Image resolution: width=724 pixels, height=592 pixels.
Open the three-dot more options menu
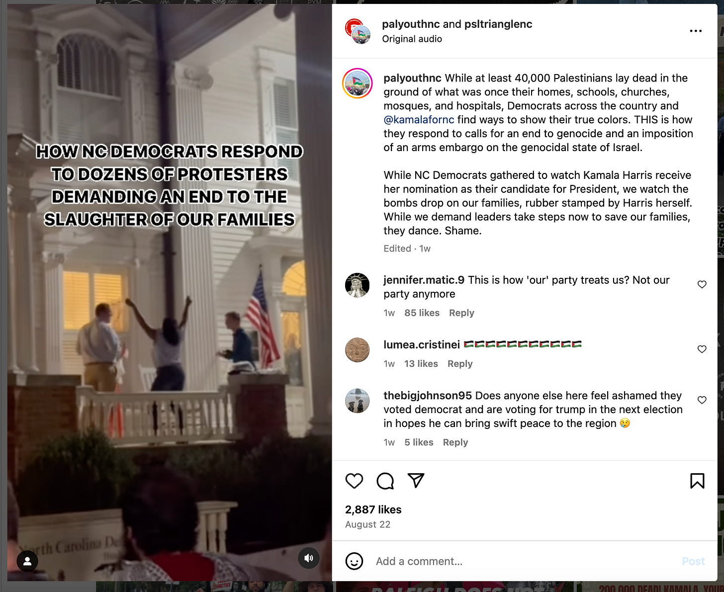pos(696,31)
